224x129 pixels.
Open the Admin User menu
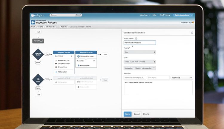coord(145,15)
